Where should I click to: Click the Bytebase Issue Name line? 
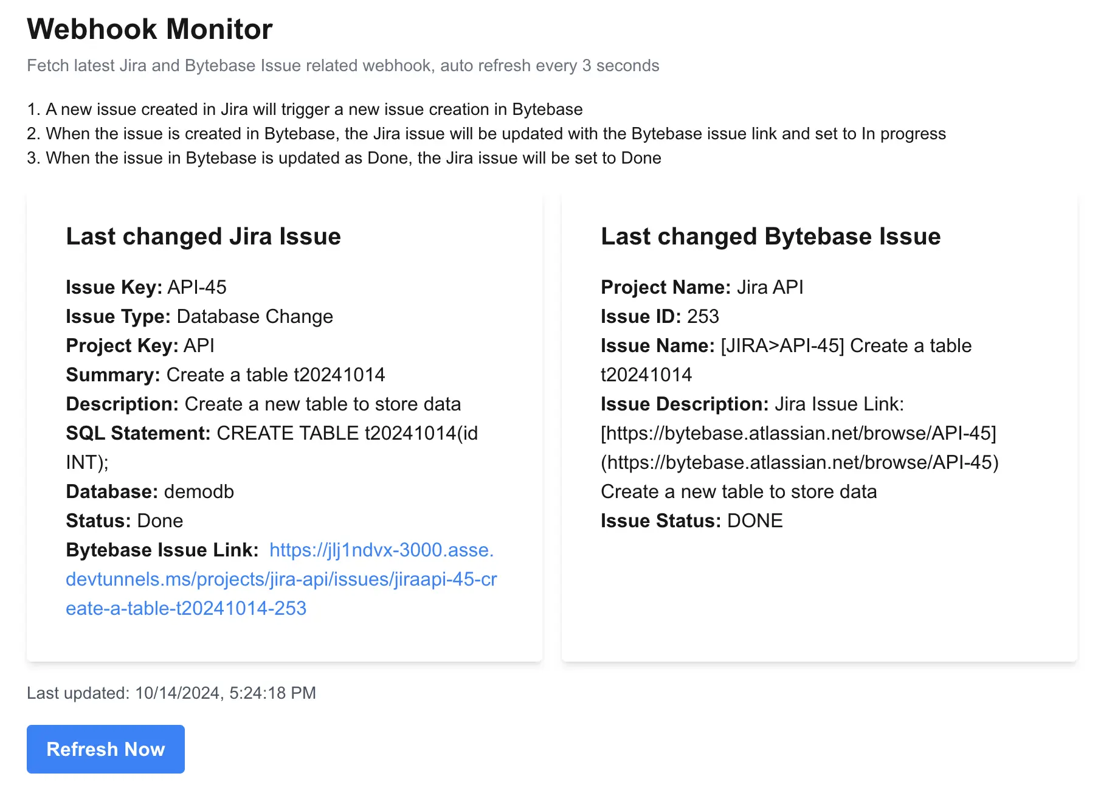tap(786, 360)
